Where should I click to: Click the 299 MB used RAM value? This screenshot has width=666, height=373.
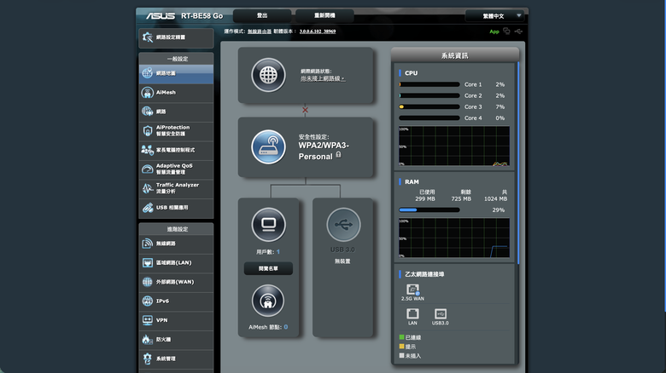click(x=425, y=198)
